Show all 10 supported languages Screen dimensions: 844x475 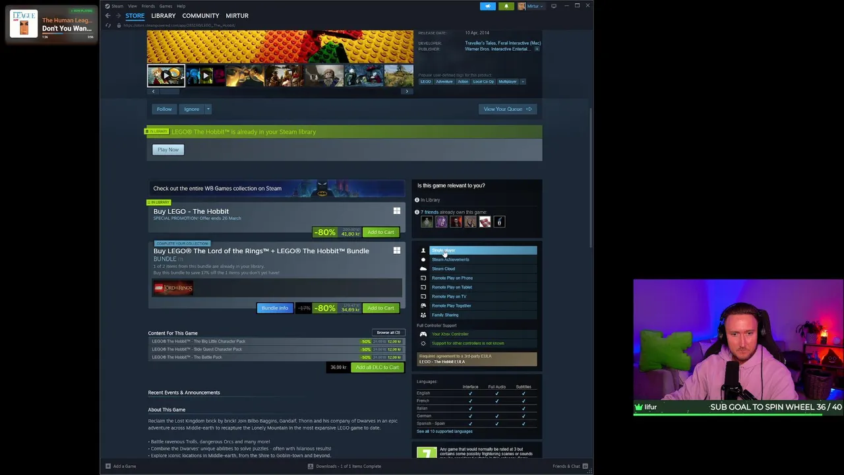pos(444,431)
